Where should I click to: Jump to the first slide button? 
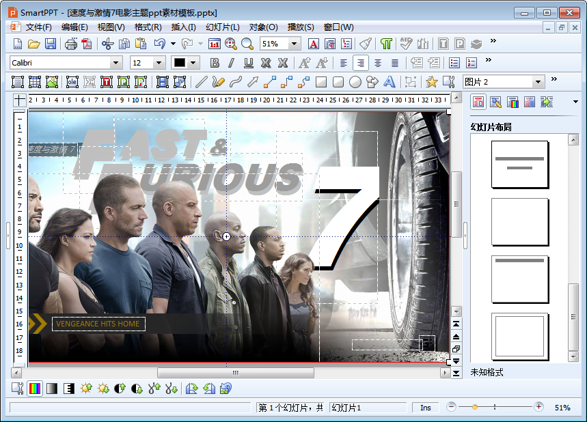(456, 324)
